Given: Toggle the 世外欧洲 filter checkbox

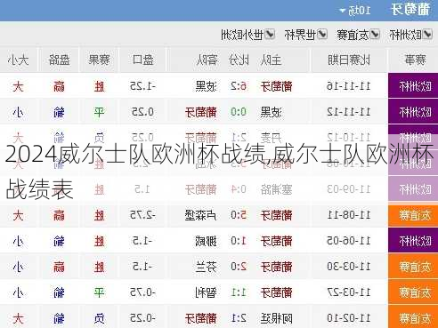Looking at the screenshot, I should [270, 35].
